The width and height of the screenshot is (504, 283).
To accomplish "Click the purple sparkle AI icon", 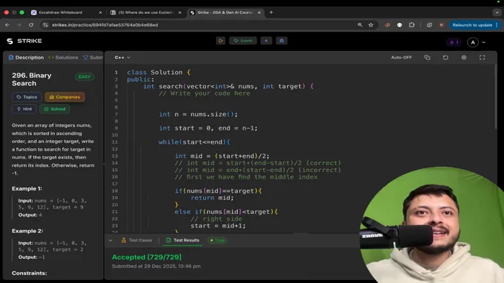I will coord(266,41).
